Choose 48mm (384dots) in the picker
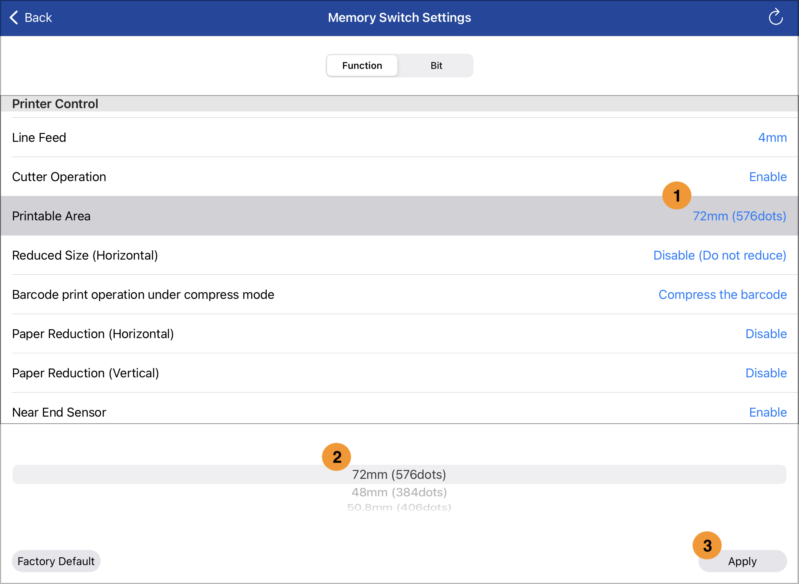The width and height of the screenshot is (799, 584). click(399, 492)
